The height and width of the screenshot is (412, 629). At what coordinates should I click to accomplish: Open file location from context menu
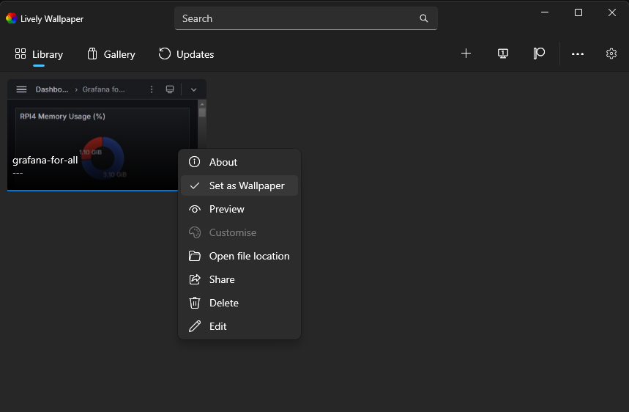tap(239, 256)
